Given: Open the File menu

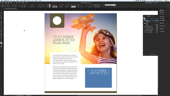Looking at the screenshot, I should coord(11,1).
